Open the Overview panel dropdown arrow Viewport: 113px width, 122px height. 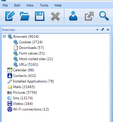97,30
